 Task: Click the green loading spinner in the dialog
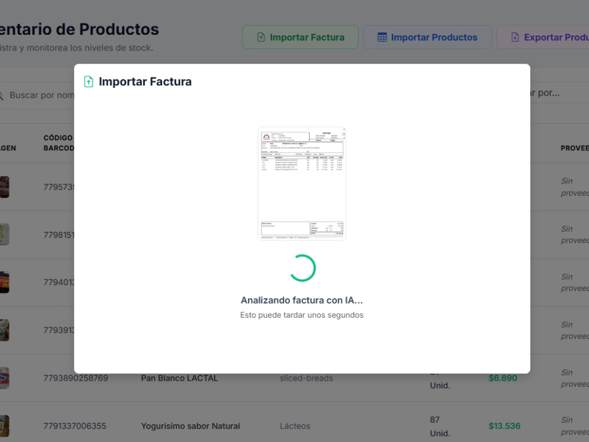pyautogui.click(x=302, y=268)
